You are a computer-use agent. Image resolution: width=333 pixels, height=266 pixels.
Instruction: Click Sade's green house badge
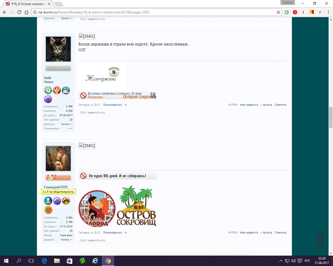(48, 90)
